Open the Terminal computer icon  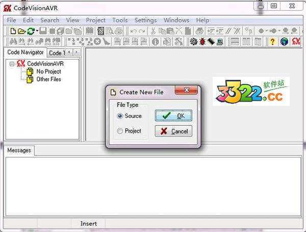[220, 41]
